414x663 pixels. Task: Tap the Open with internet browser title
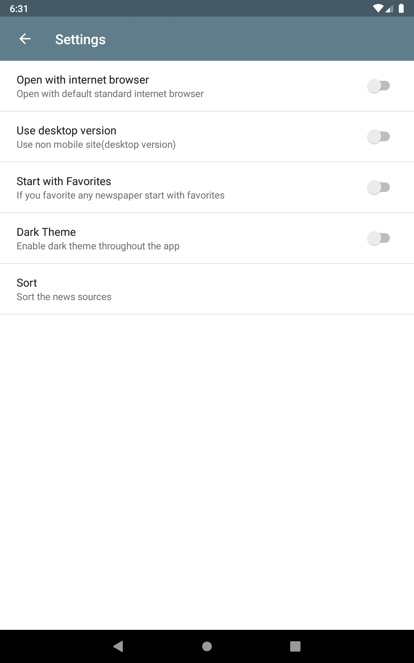point(83,80)
